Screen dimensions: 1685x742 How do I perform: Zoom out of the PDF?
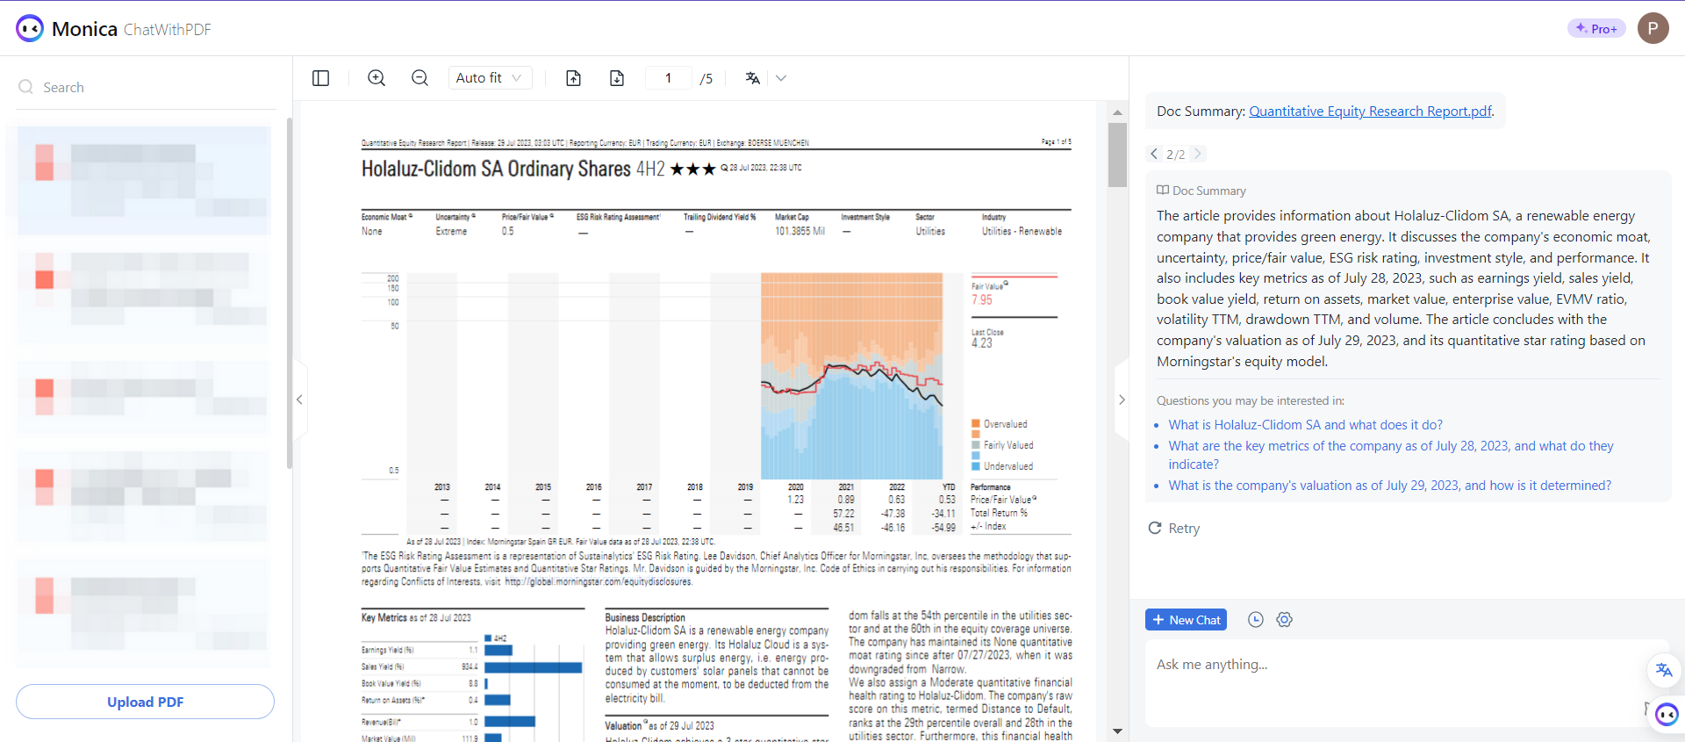pyautogui.click(x=419, y=78)
